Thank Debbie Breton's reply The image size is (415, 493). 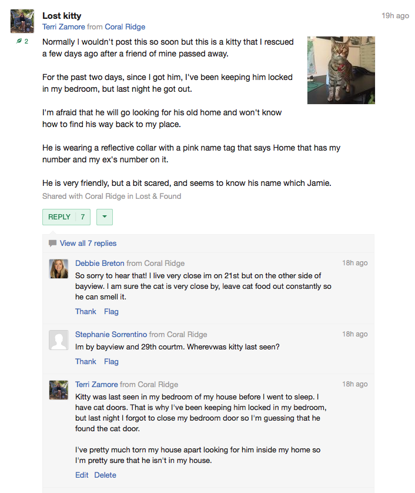pyautogui.click(x=85, y=311)
